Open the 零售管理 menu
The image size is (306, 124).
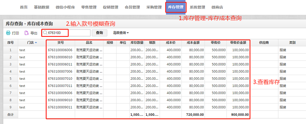coord(89,7)
